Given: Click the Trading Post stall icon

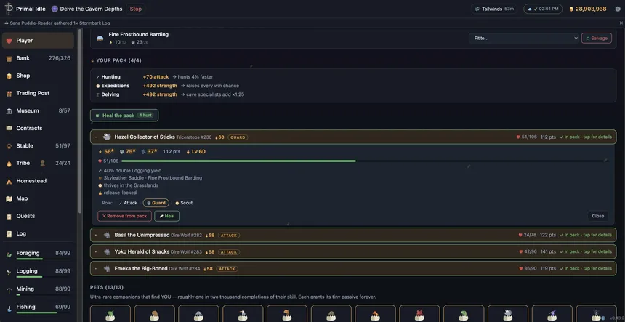Looking at the screenshot, I should 9,93.
